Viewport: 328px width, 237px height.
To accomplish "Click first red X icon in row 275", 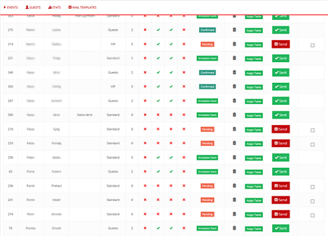I will [x=145, y=30].
